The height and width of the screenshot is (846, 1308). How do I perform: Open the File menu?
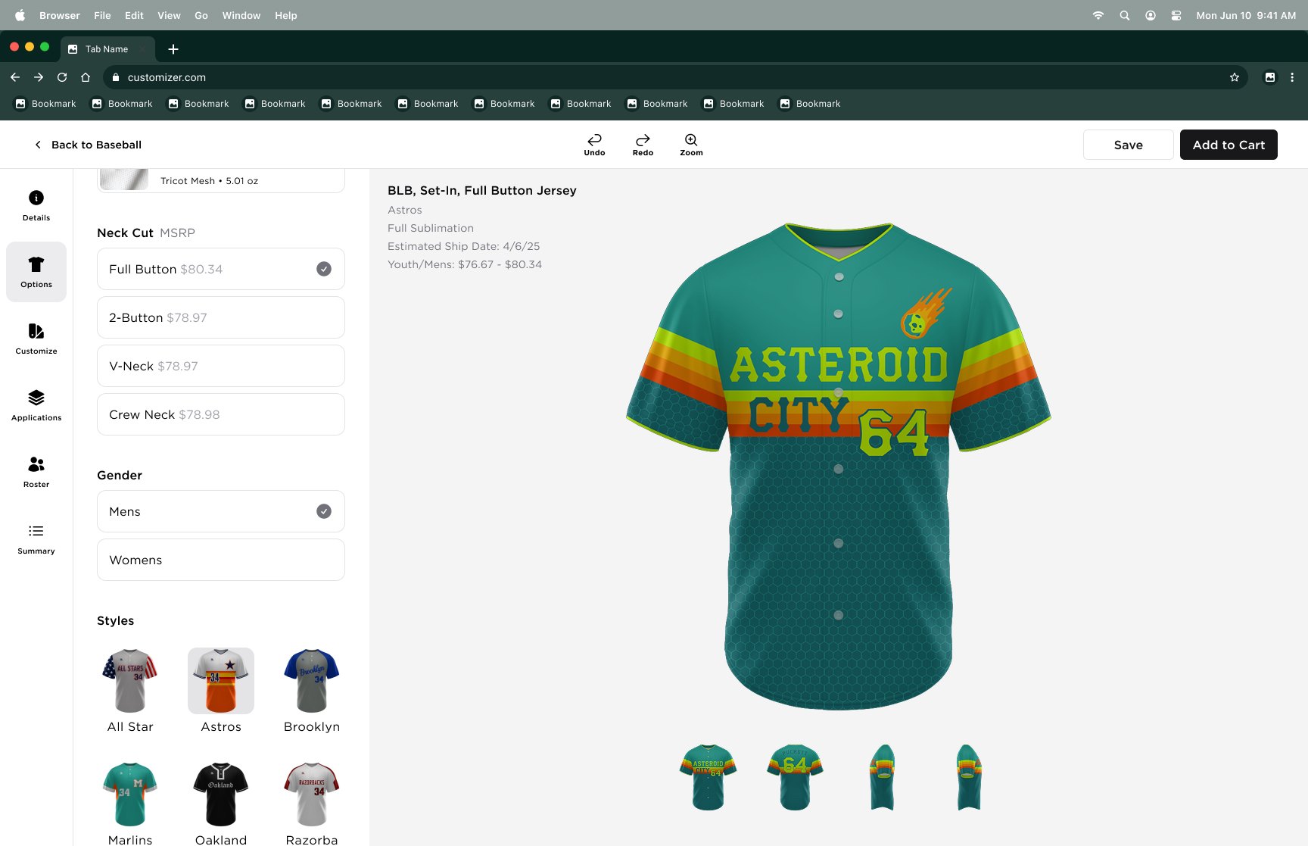pos(102,15)
